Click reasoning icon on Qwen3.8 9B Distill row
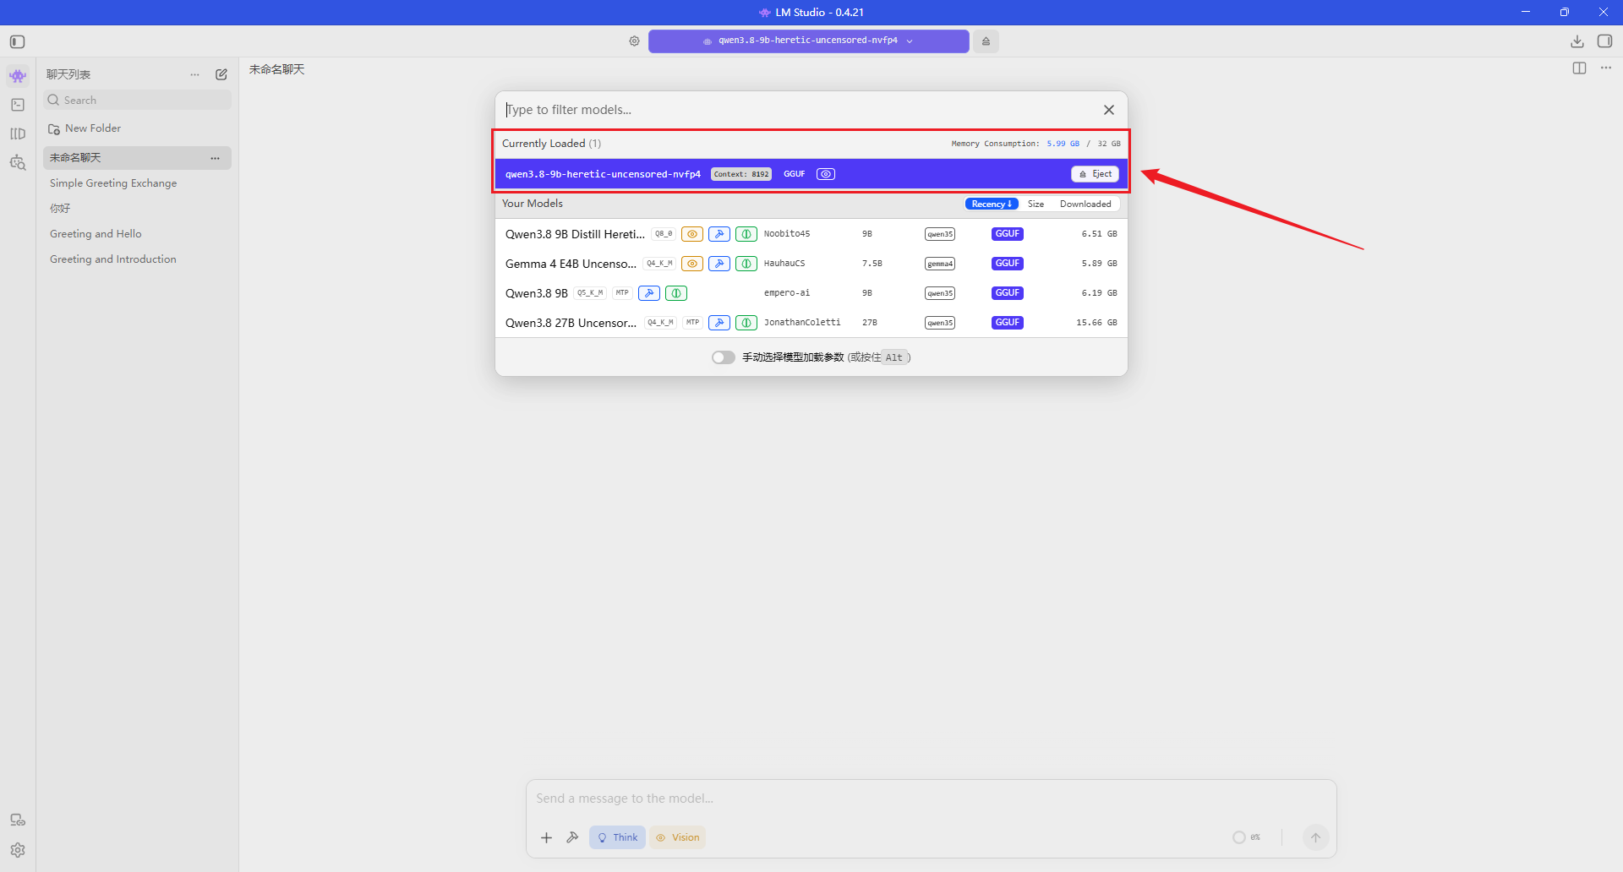The width and height of the screenshot is (1623, 872). (x=746, y=234)
